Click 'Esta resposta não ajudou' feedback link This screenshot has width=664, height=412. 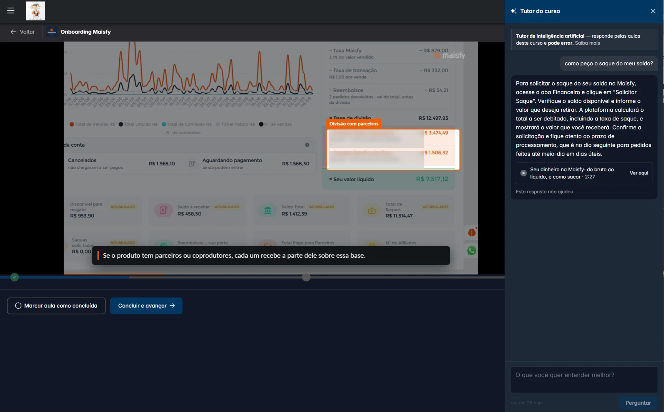pos(544,192)
